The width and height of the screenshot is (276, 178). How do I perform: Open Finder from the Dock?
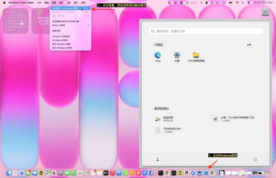tap(9, 173)
